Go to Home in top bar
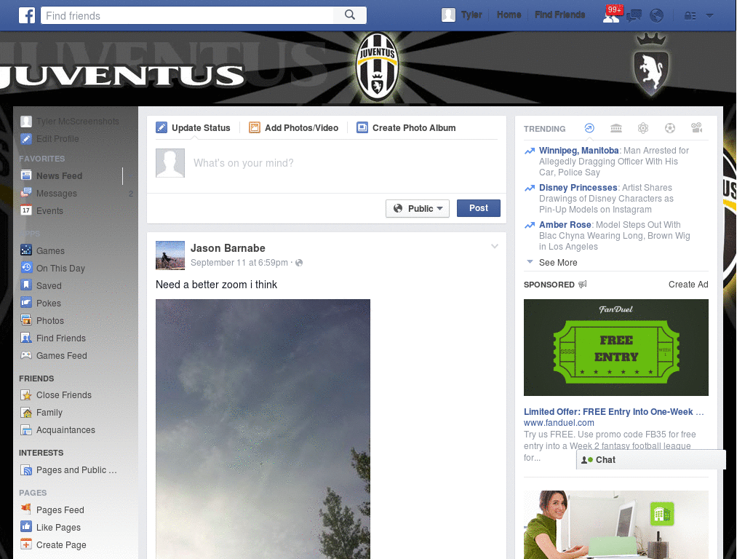The image size is (745, 559). pyautogui.click(x=509, y=15)
